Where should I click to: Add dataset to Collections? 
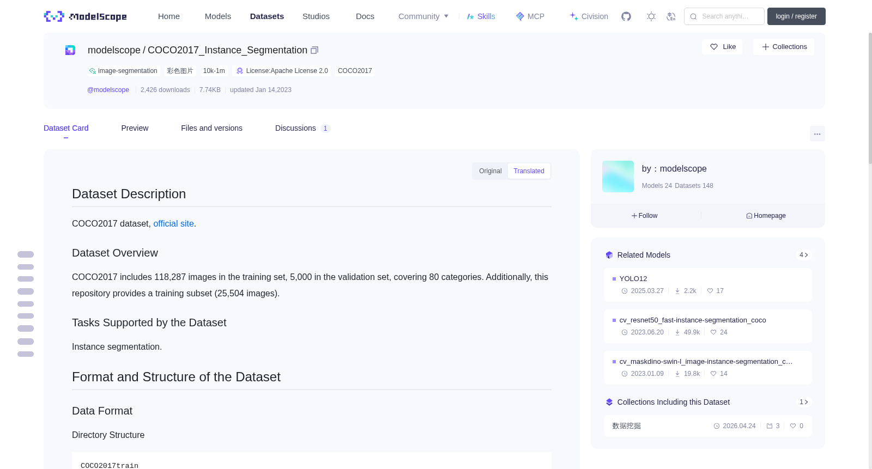click(x=784, y=47)
